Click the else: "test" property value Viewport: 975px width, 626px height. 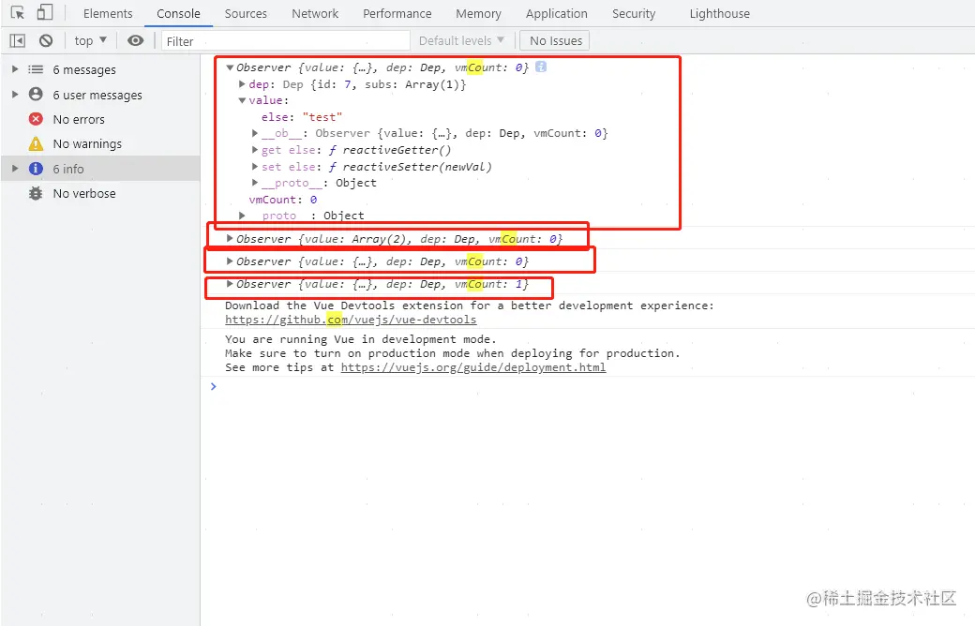(x=322, y=117)
